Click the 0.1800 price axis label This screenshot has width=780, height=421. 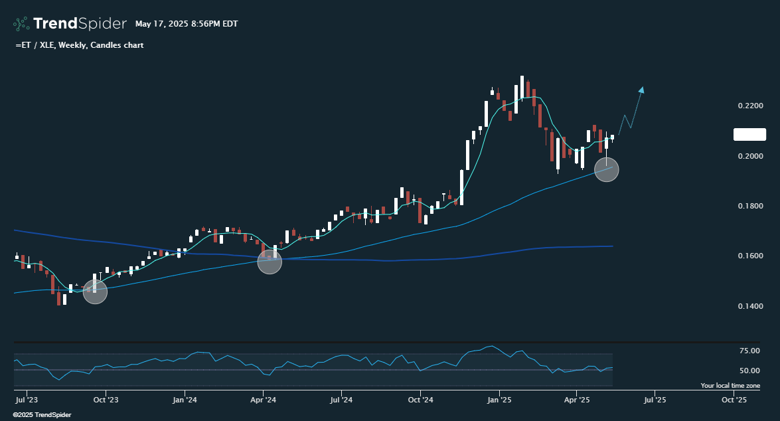click(x=750, y=206)
